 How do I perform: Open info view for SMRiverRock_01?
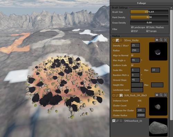point(121,121)
